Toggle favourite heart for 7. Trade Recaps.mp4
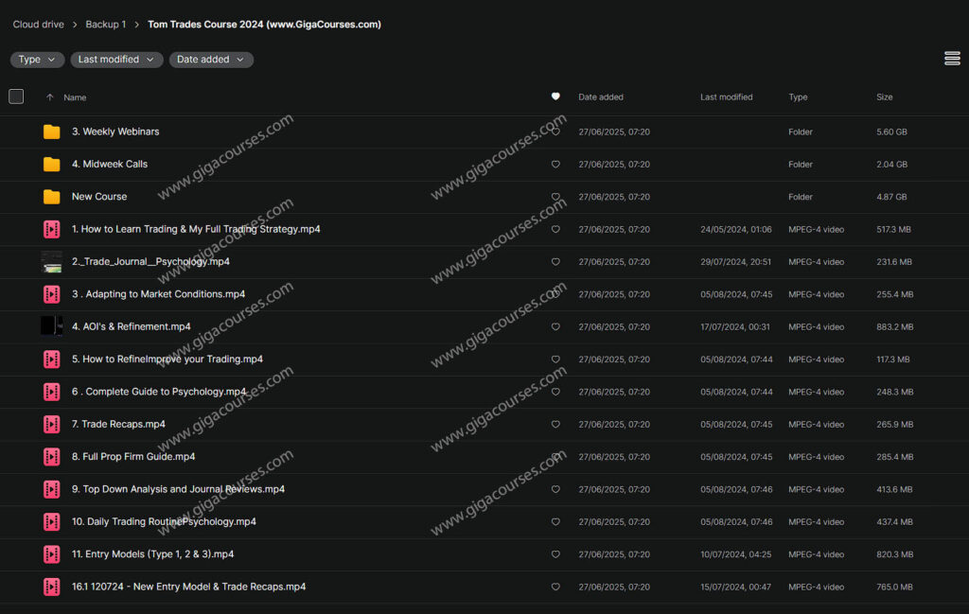The height and width of the screenshot is (614, 969). [555, 425]
